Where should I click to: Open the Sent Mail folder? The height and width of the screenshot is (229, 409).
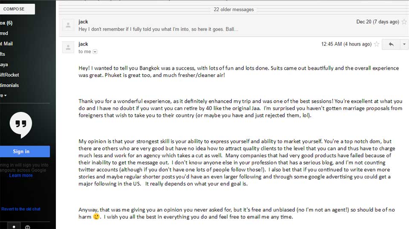point(6,44)
